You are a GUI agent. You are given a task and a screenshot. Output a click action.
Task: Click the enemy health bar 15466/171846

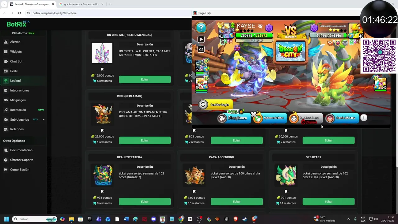pos(328,35)
